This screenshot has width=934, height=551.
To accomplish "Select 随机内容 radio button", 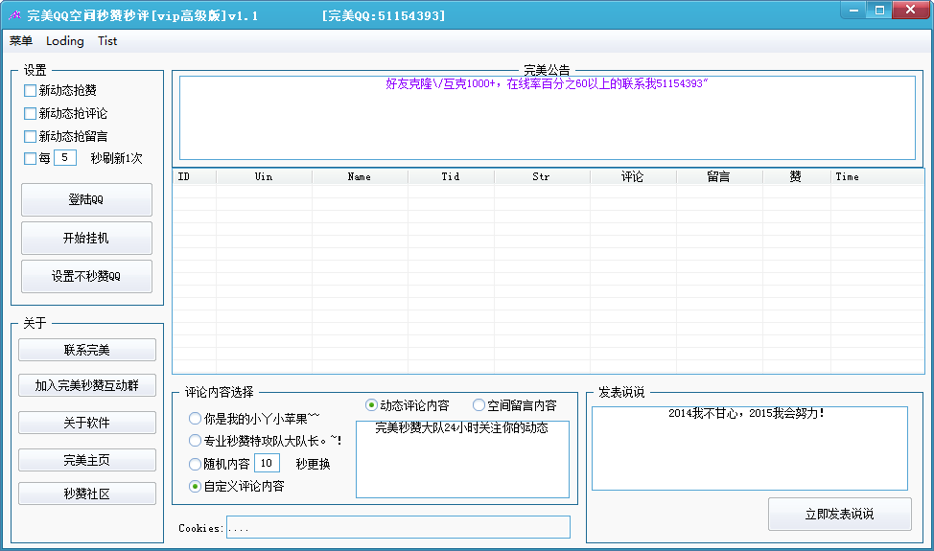I will (x=196, y=464).
